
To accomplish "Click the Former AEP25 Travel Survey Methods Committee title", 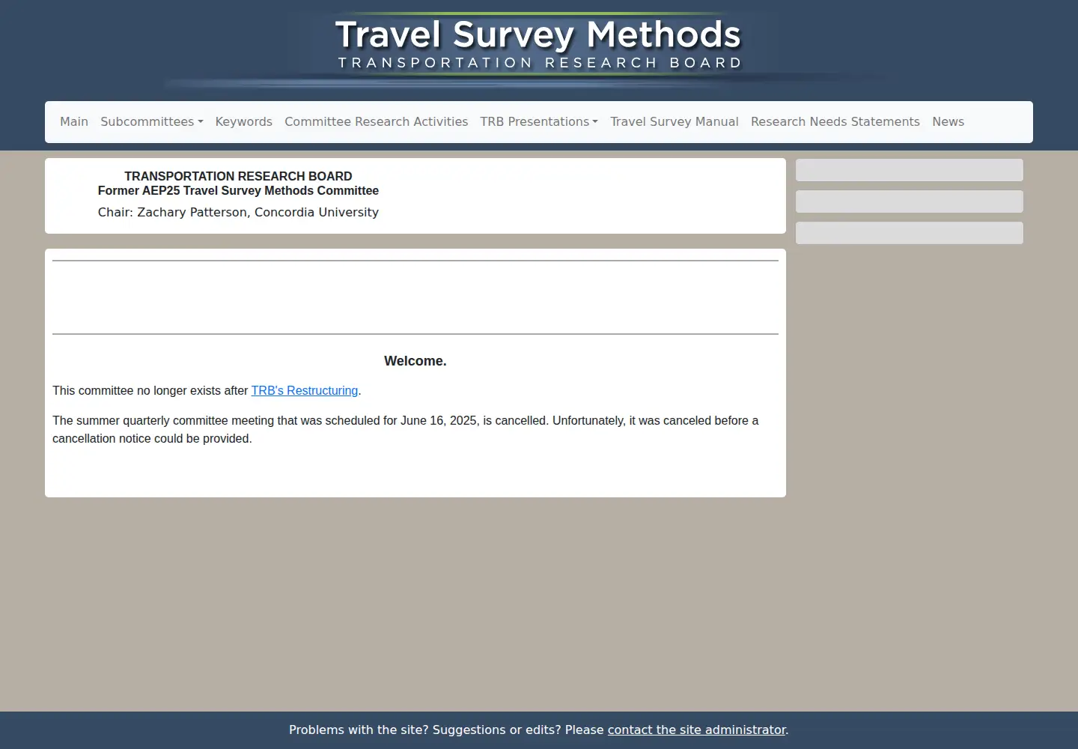I will click(x=238, y=190).
